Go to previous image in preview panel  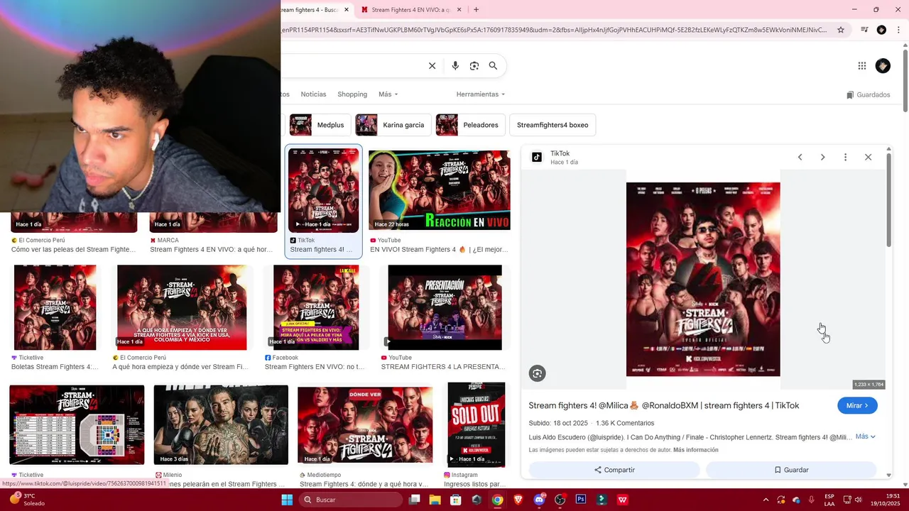pyautogui.click(x=800, y=157)
